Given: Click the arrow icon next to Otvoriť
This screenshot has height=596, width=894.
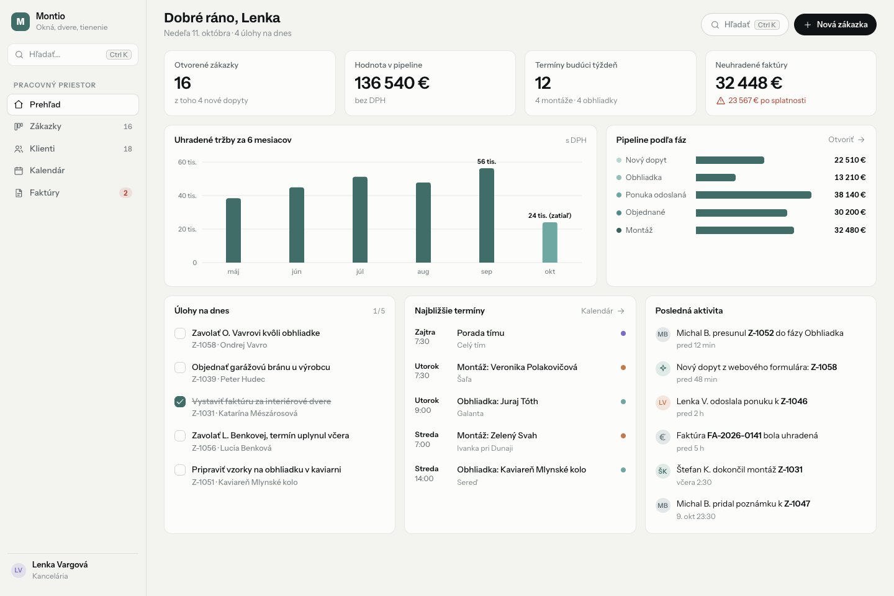Looking at the screenshot, I should (x=861, y=140).
